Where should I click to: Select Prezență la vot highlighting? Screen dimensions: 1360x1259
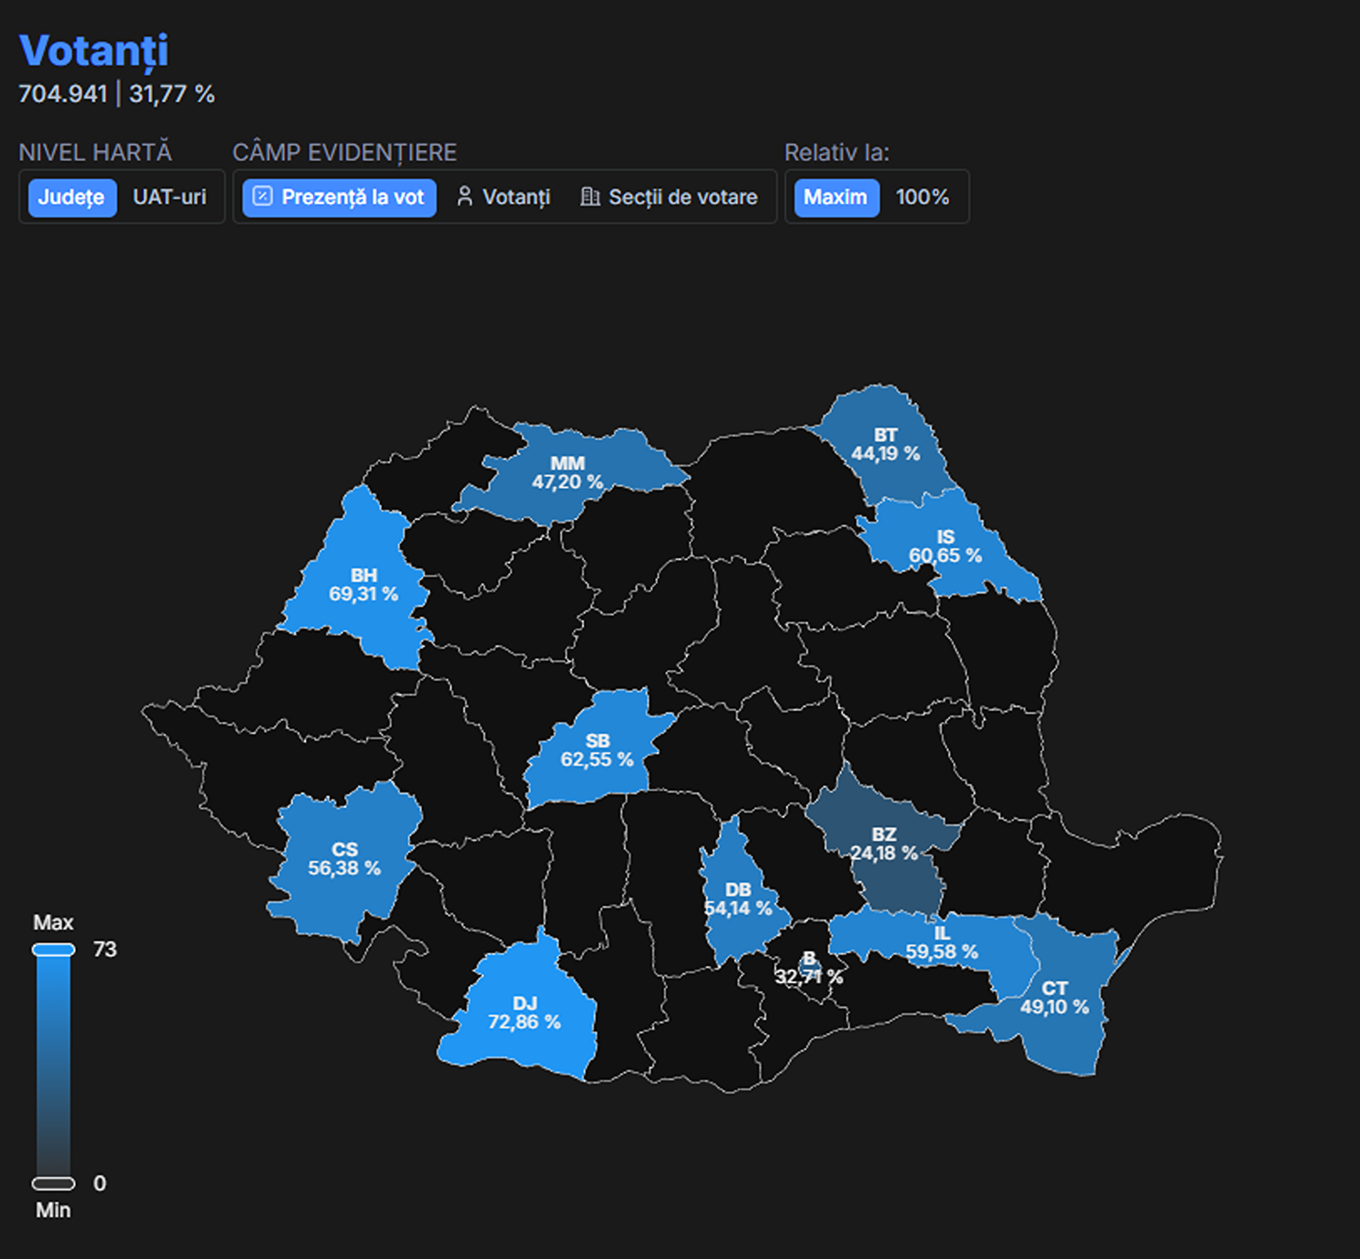pyautogui.click(x=339, y=197)
